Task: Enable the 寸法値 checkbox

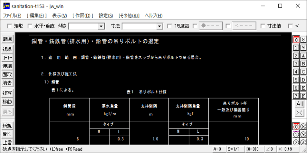Action: pyautogui.click(x=263, y=26)
